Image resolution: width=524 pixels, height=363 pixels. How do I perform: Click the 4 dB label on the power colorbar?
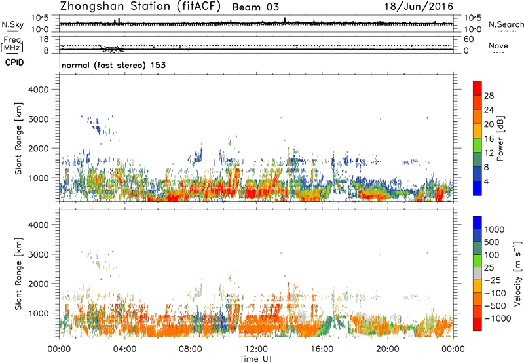(x=487, y=182)
